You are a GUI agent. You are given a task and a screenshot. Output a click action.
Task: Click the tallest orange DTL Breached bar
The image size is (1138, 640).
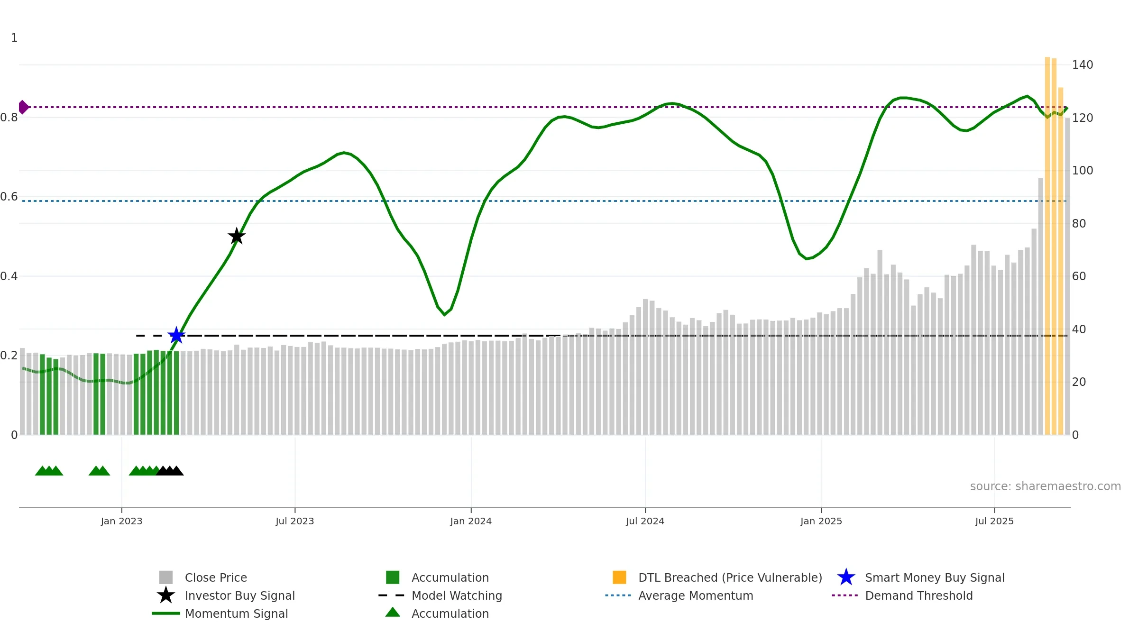[x=1047, y=246]
